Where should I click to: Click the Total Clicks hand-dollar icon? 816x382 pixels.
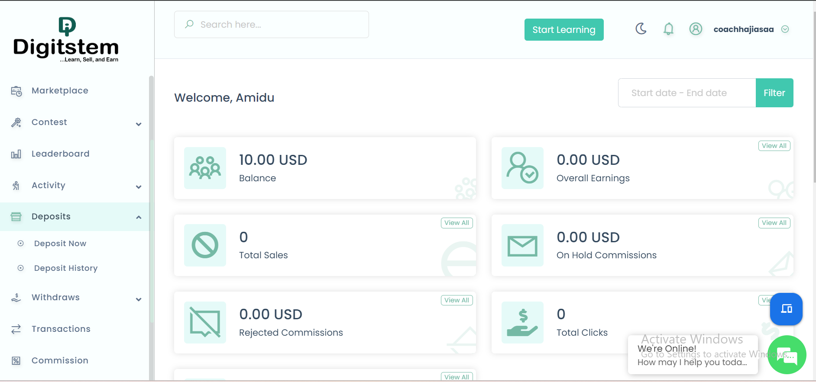click(x=522, y=322)
